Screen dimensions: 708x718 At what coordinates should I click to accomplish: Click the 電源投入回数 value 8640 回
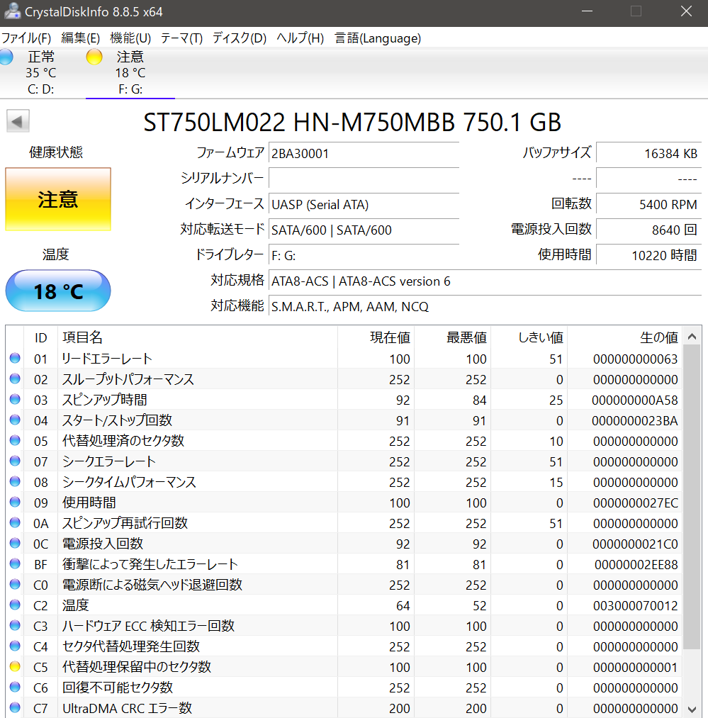(649, 230)
